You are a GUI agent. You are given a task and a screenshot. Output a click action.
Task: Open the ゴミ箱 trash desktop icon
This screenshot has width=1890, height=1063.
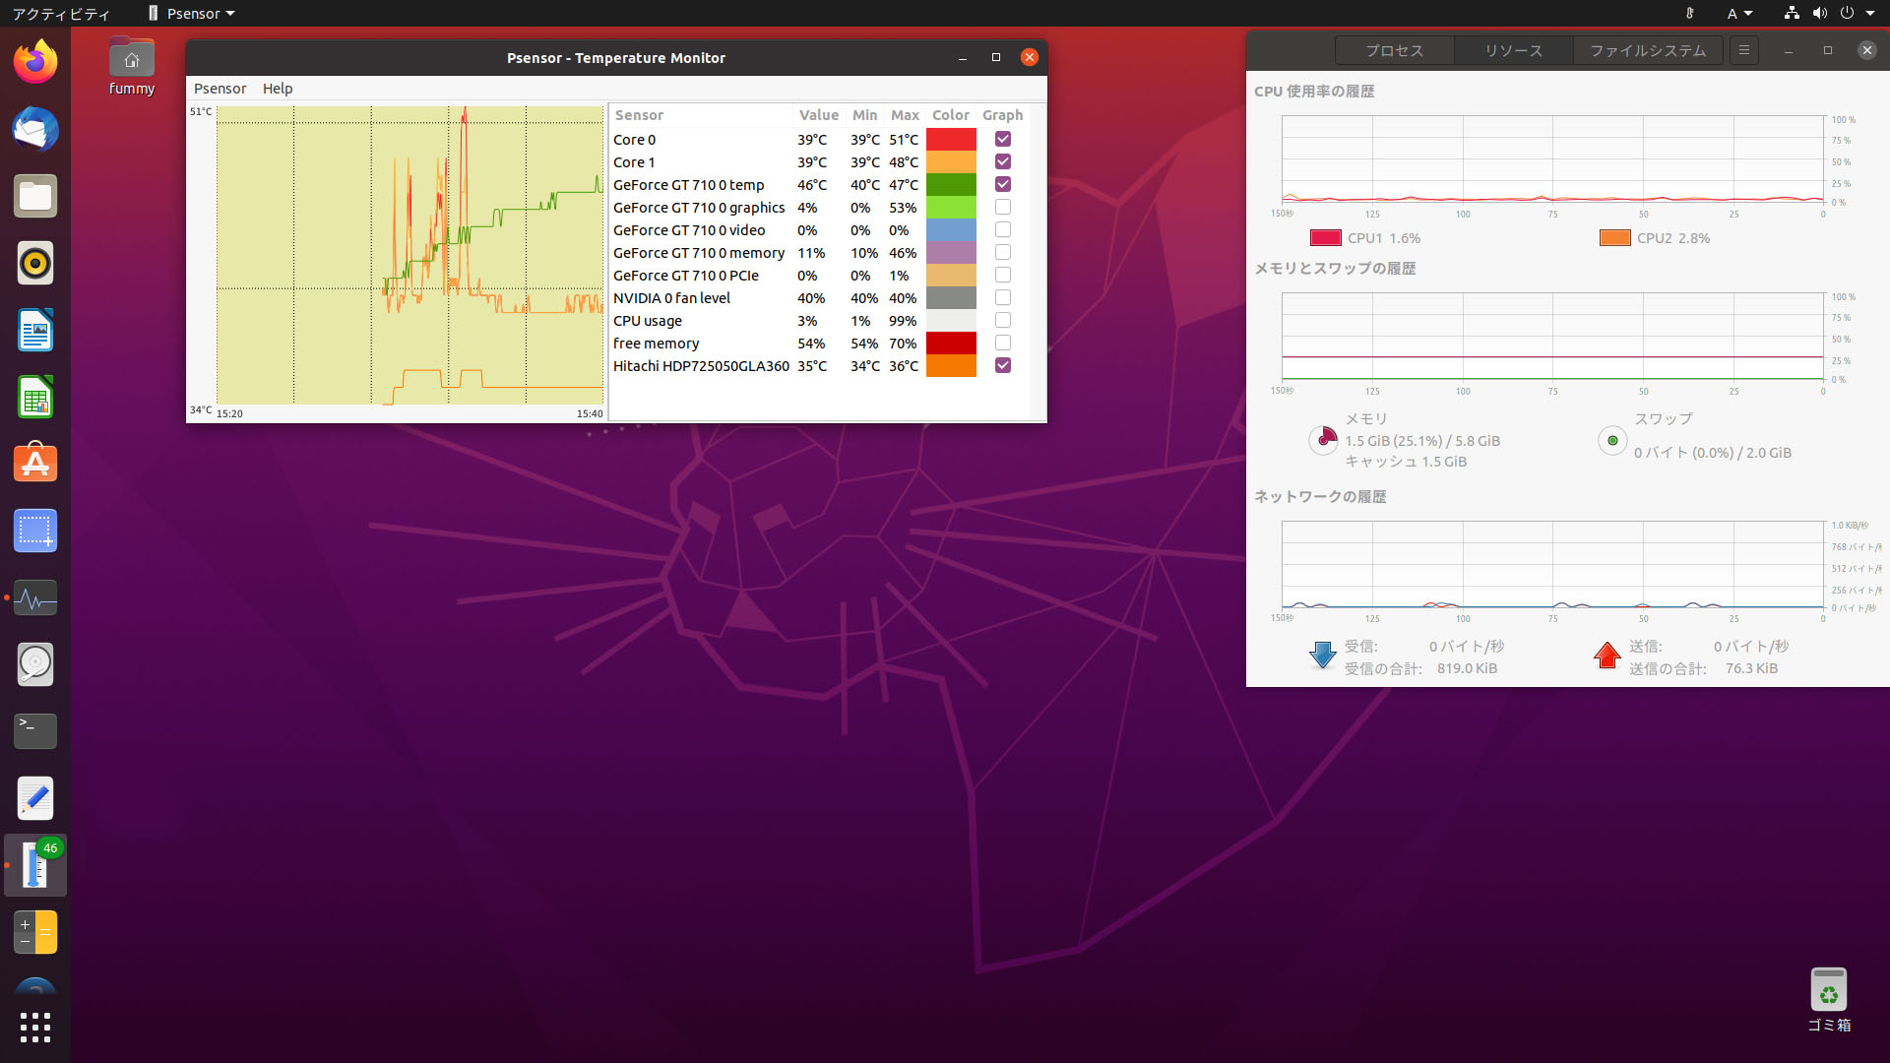(x=1829, y=1000)
